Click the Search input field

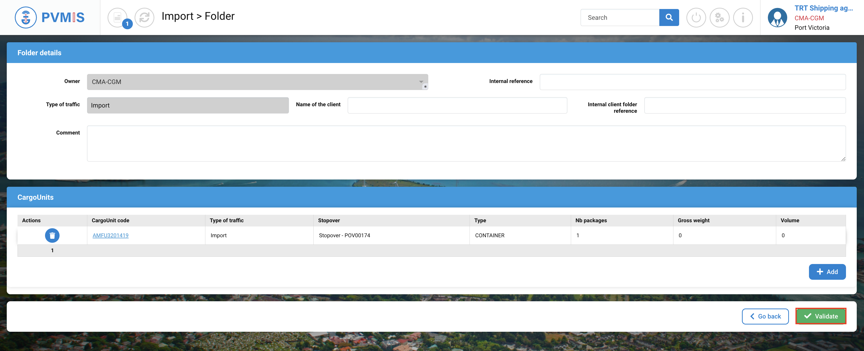(x=620, y=17)
